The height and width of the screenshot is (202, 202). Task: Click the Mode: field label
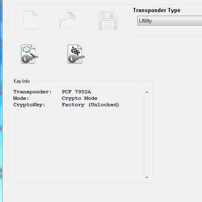click(x=21, y=98)
